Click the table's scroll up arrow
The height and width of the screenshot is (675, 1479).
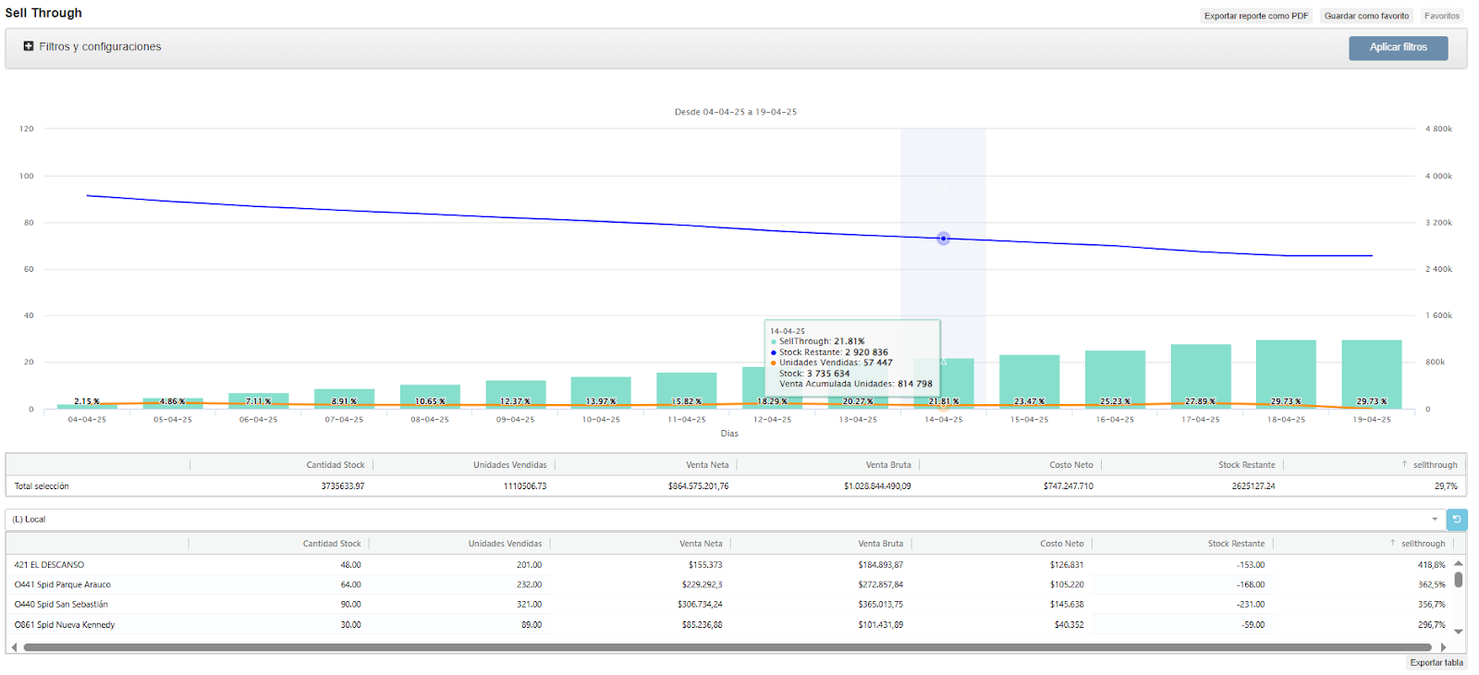pyautogui.click(x=1458, y=563)
